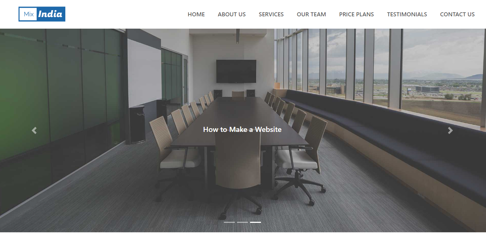Open the SERVICES menu link
This screenshot has width=486, height=233.
coord(271,14)
